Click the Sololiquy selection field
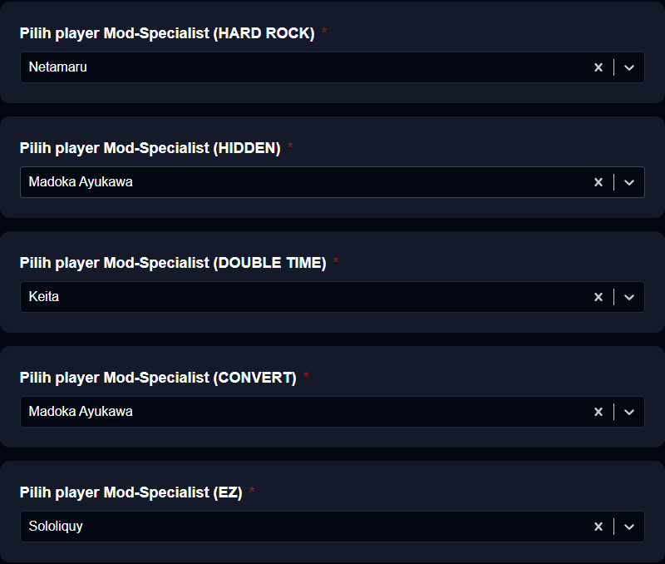Viewport: 665px width, 564px height. pyautogui.click(x=332, y=527)
